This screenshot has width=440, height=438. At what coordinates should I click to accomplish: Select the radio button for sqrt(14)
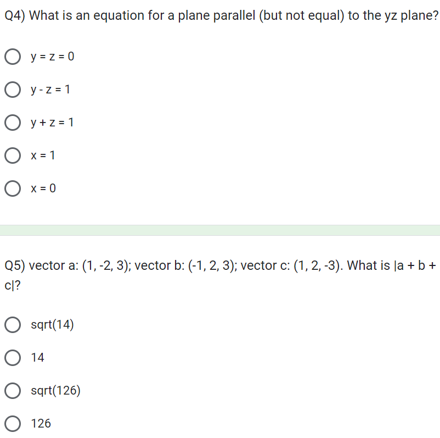pyautogui.click(x=12, y=324)
